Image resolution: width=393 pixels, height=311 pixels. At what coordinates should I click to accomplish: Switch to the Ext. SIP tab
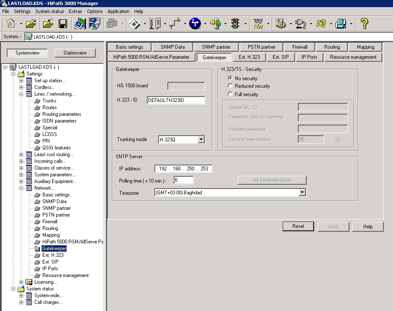[281, 57]
